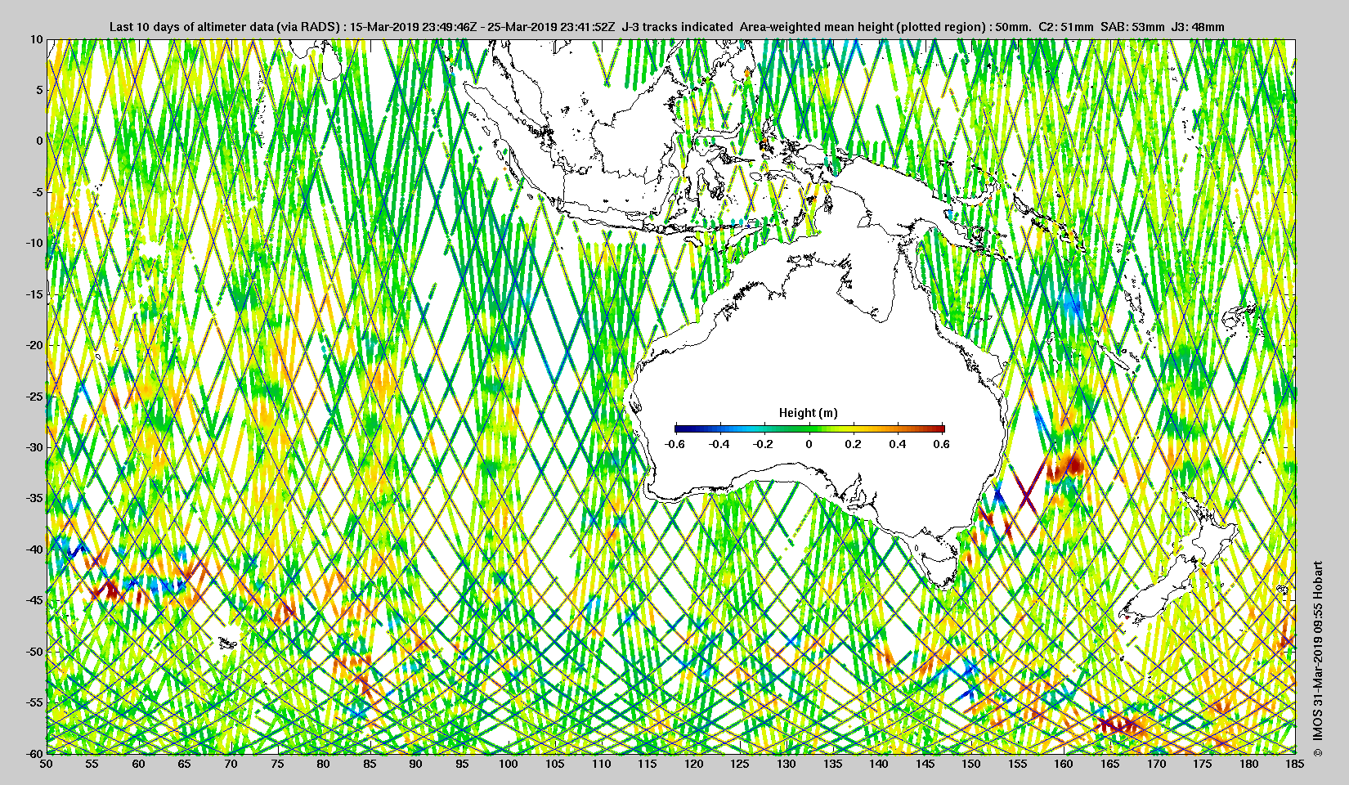Select the start timestamp "15-Mar-2019 23:49:46Z"

click(413, 27)
